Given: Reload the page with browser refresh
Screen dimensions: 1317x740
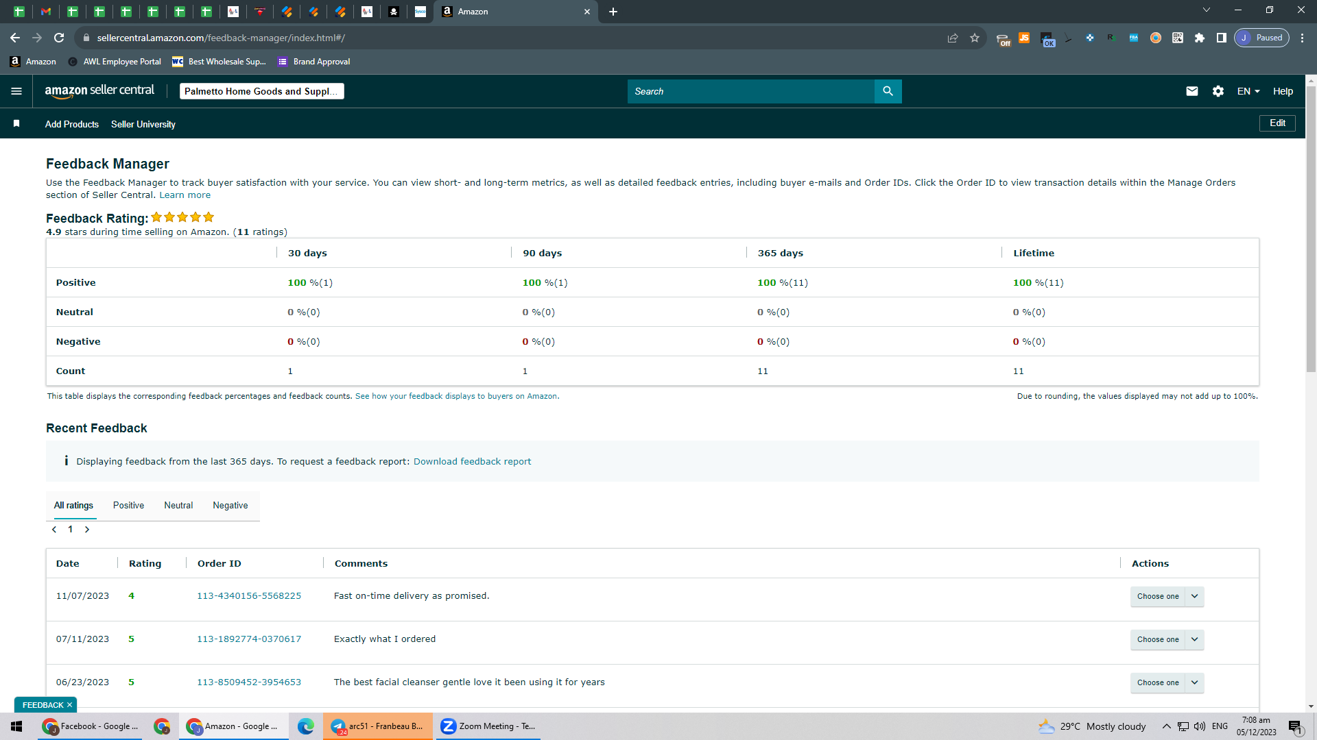Looking at the screenshot, I should point(59,38).
